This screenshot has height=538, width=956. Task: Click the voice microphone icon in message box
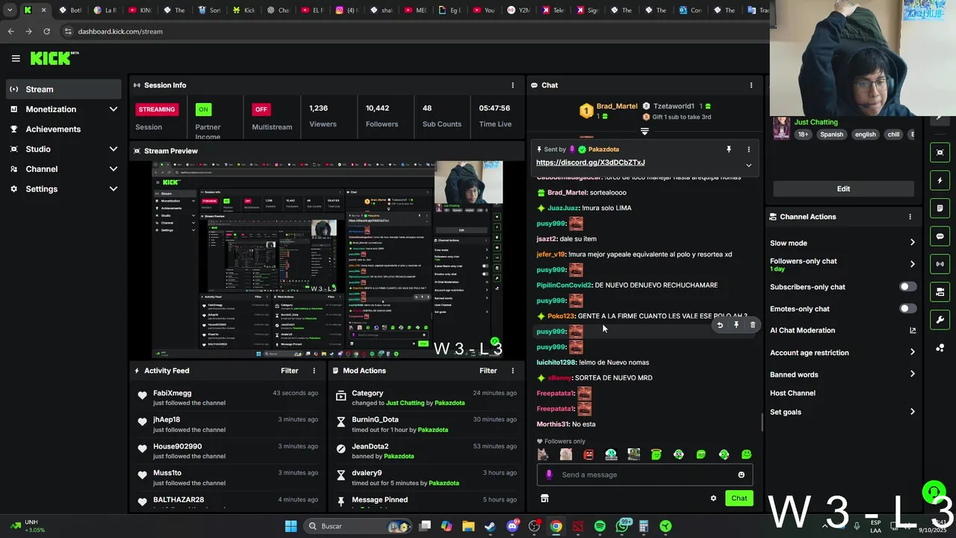(x=549, y=474)
